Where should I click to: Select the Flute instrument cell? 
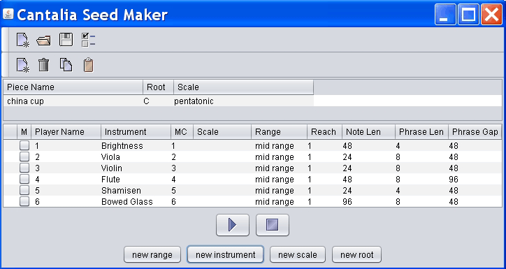click(136, 180)
